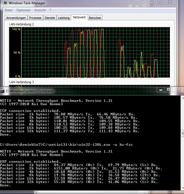
Task: Click the cmd.exe scrollbar down arrow
Action: coord(183,188)
